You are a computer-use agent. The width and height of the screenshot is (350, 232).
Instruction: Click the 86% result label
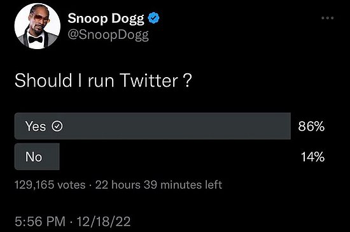coord(311,126)
